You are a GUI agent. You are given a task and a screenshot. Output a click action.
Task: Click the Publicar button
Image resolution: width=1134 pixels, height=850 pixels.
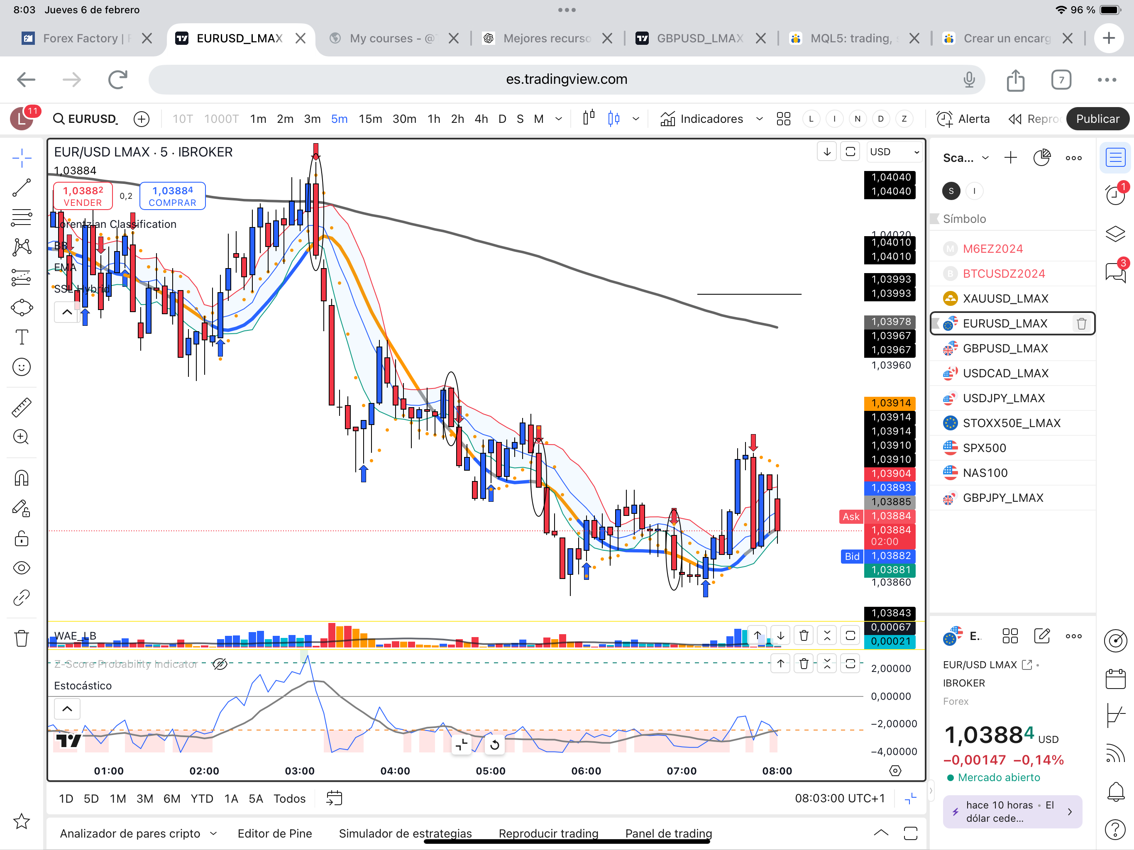click(1097, 119)
